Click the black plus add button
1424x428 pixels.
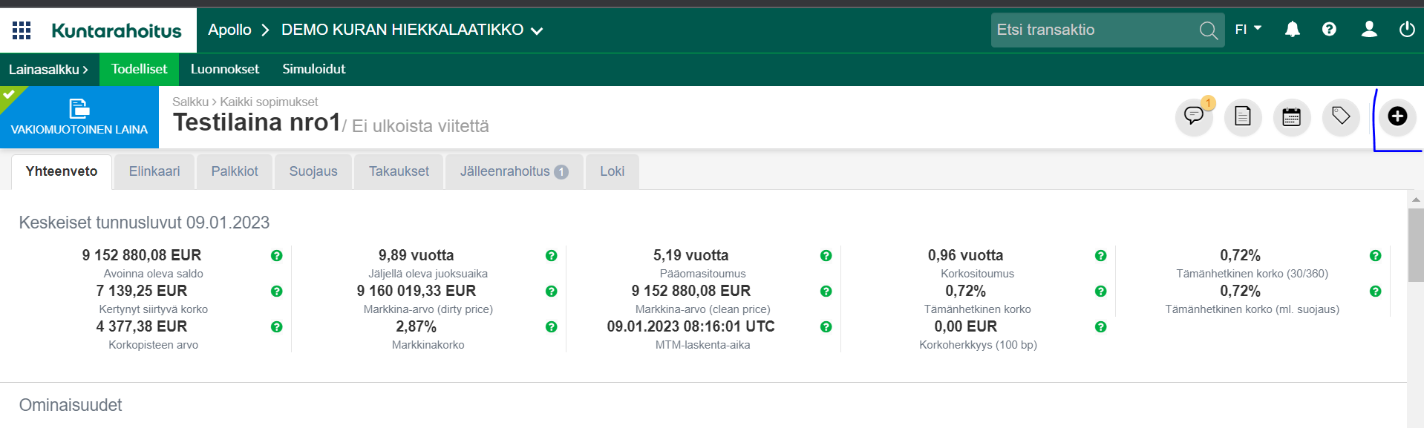1397,116
